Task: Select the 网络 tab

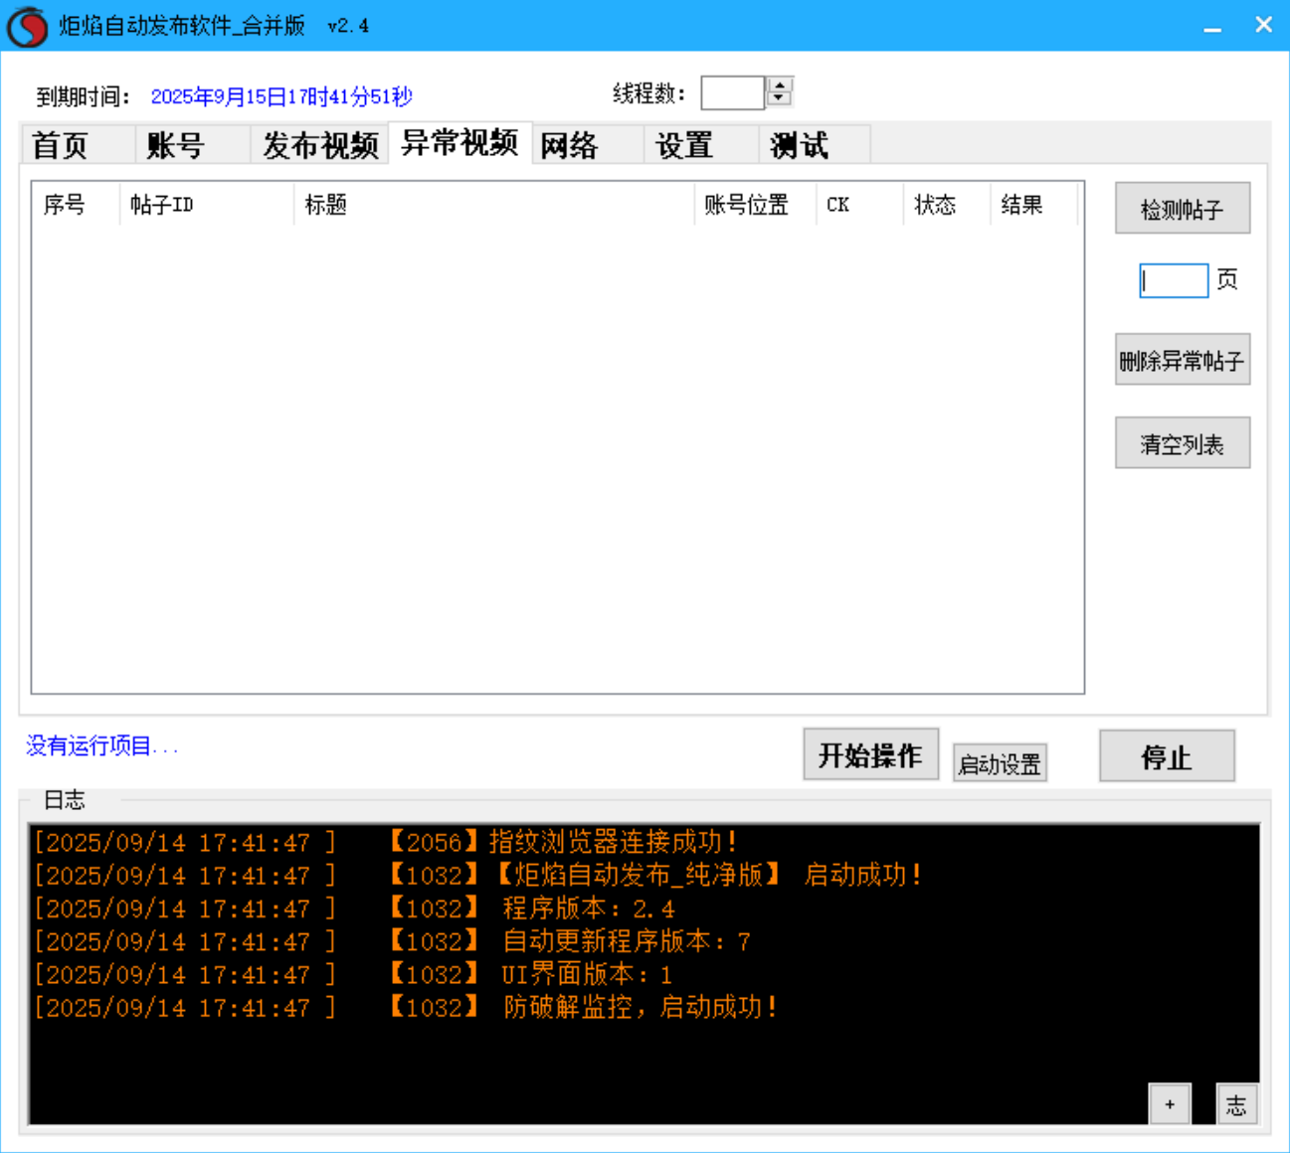Action: point(570,145)
